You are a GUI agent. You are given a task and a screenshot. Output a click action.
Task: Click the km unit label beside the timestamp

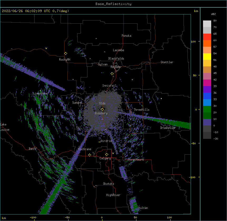coord(196,11)
